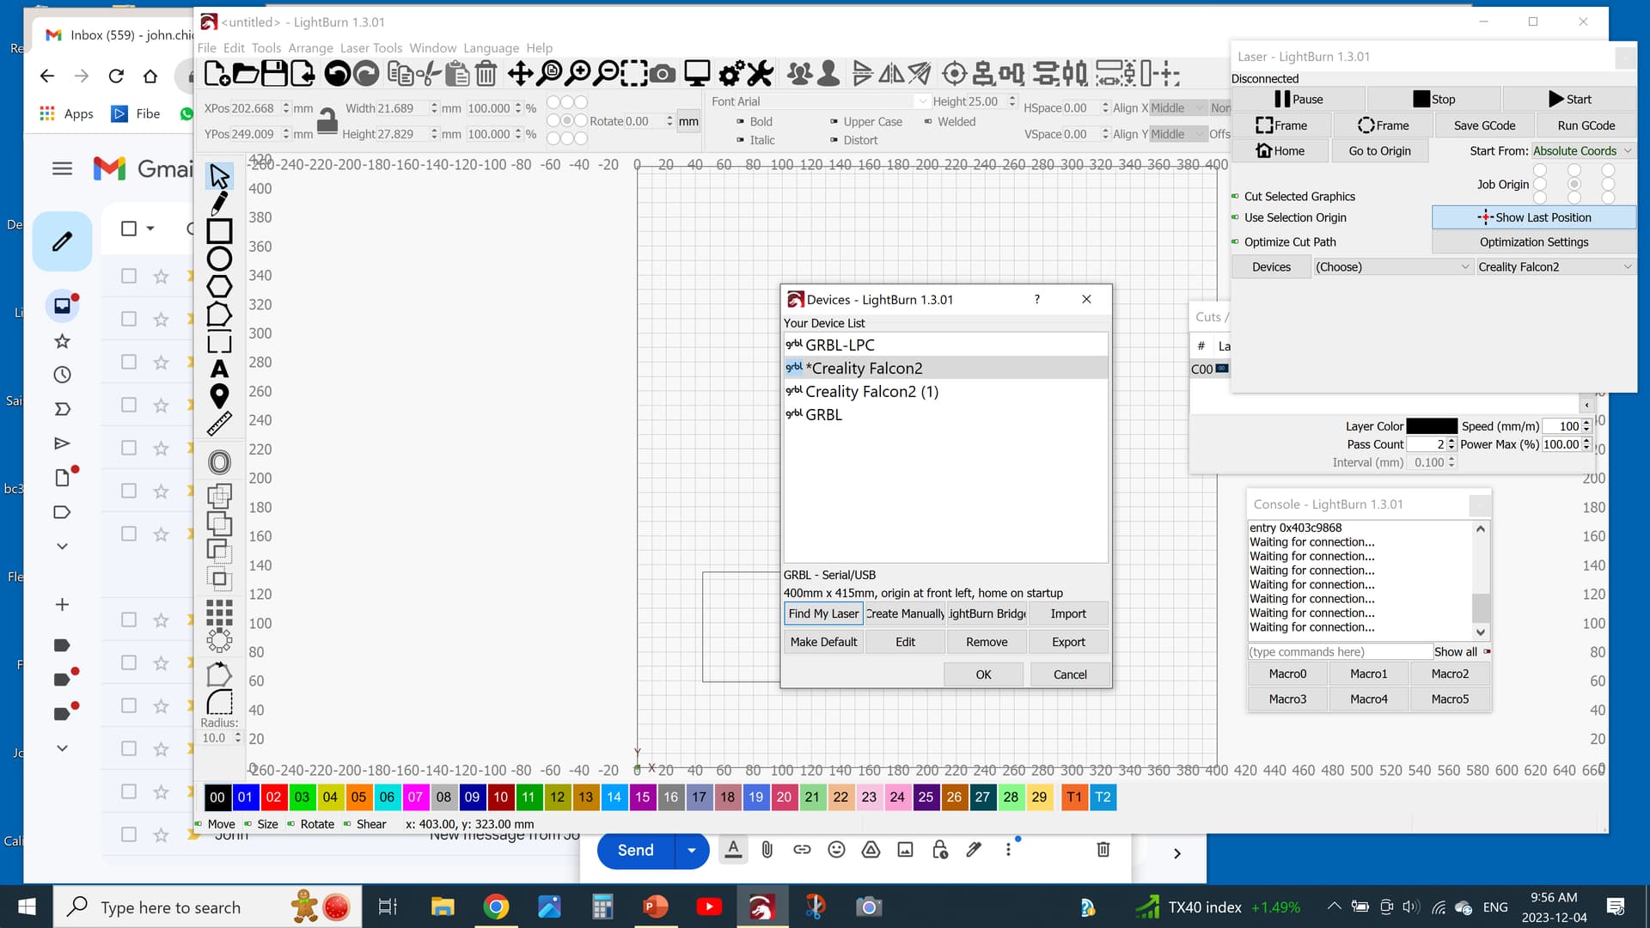Open Device Settings wrench icon

[760, 74]
